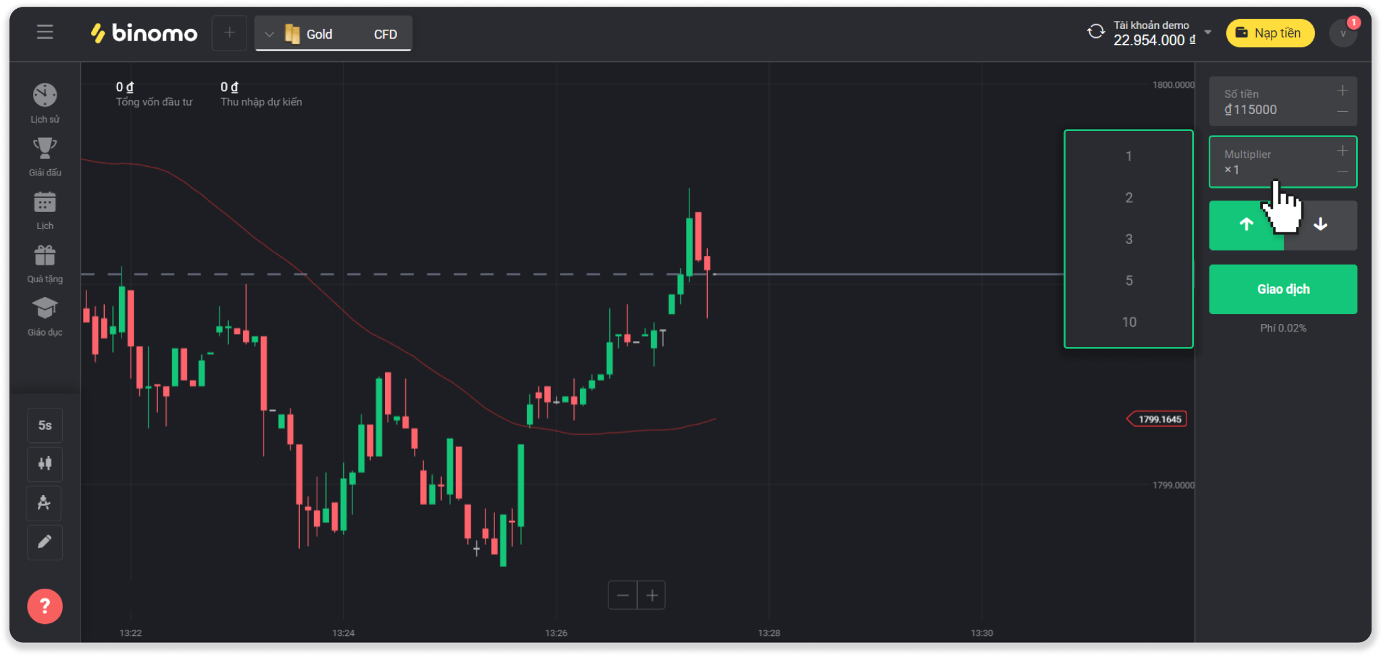Open the red help question button
1383x657 pixels.
click(45, 606)
